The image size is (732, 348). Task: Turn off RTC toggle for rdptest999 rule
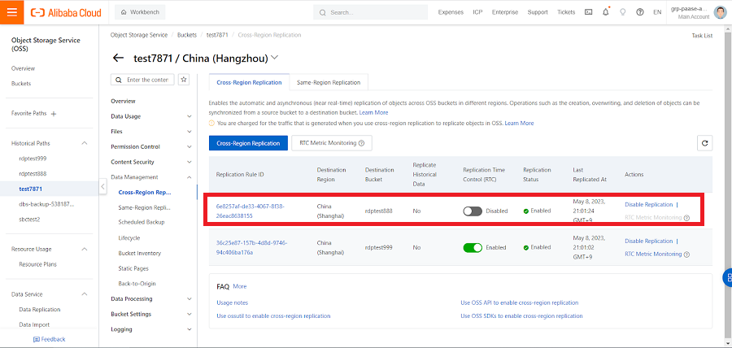point(473,247)
